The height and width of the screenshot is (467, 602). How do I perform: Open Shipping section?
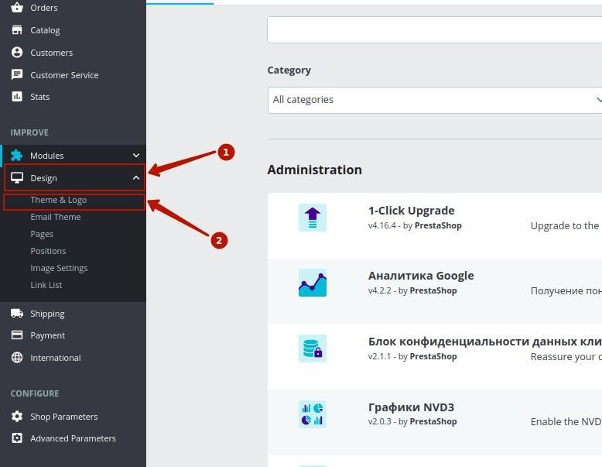(48, 314)
